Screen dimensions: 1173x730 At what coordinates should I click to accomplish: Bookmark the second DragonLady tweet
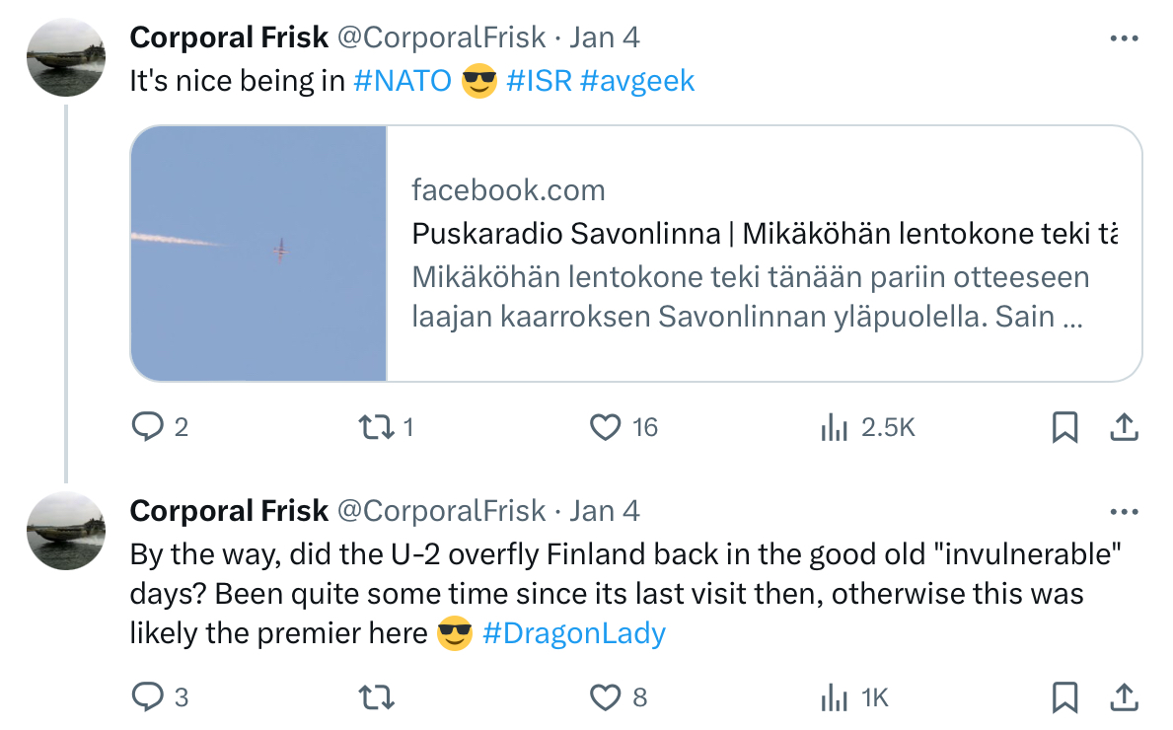click(x=1064, y=697)
